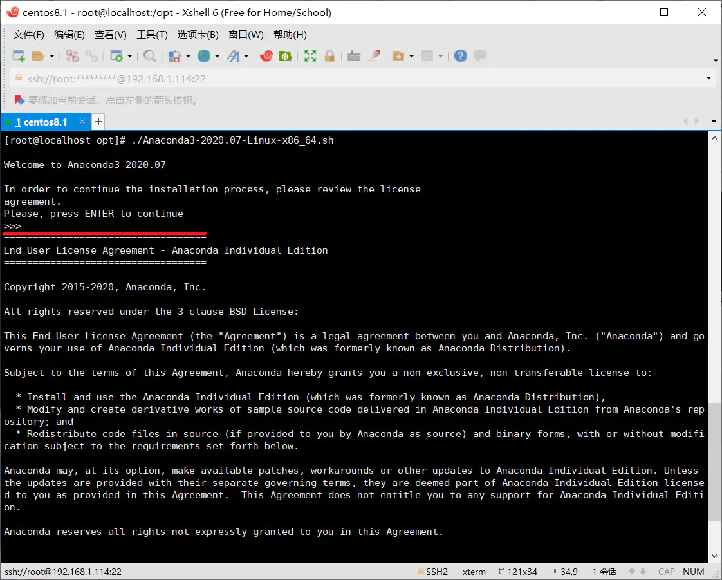This screenshot has height=580, width=722.
Task: Click the CAP indicator in status bar
Action: tap(666, 572)
